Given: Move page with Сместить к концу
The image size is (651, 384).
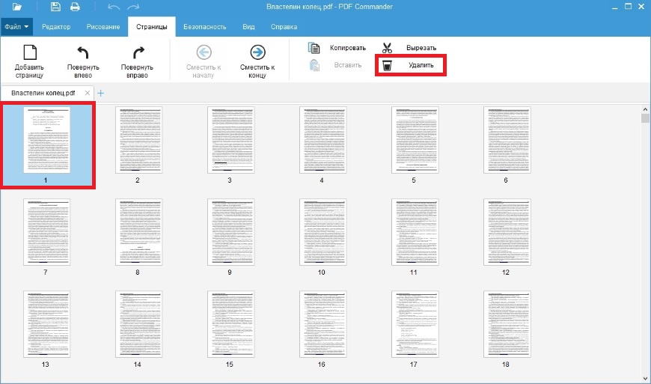Looking at the screenshot, I should coord(257,61).
